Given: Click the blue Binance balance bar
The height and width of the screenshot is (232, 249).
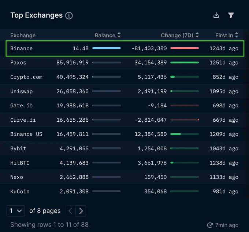Looking at the screenshot, I should point(107,48).
